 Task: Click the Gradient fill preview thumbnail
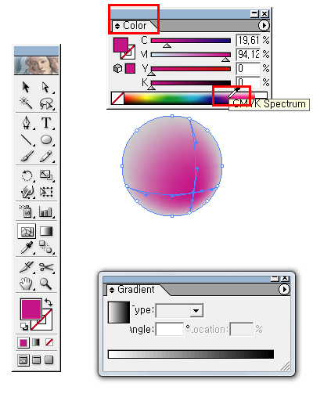pos(119,312)
